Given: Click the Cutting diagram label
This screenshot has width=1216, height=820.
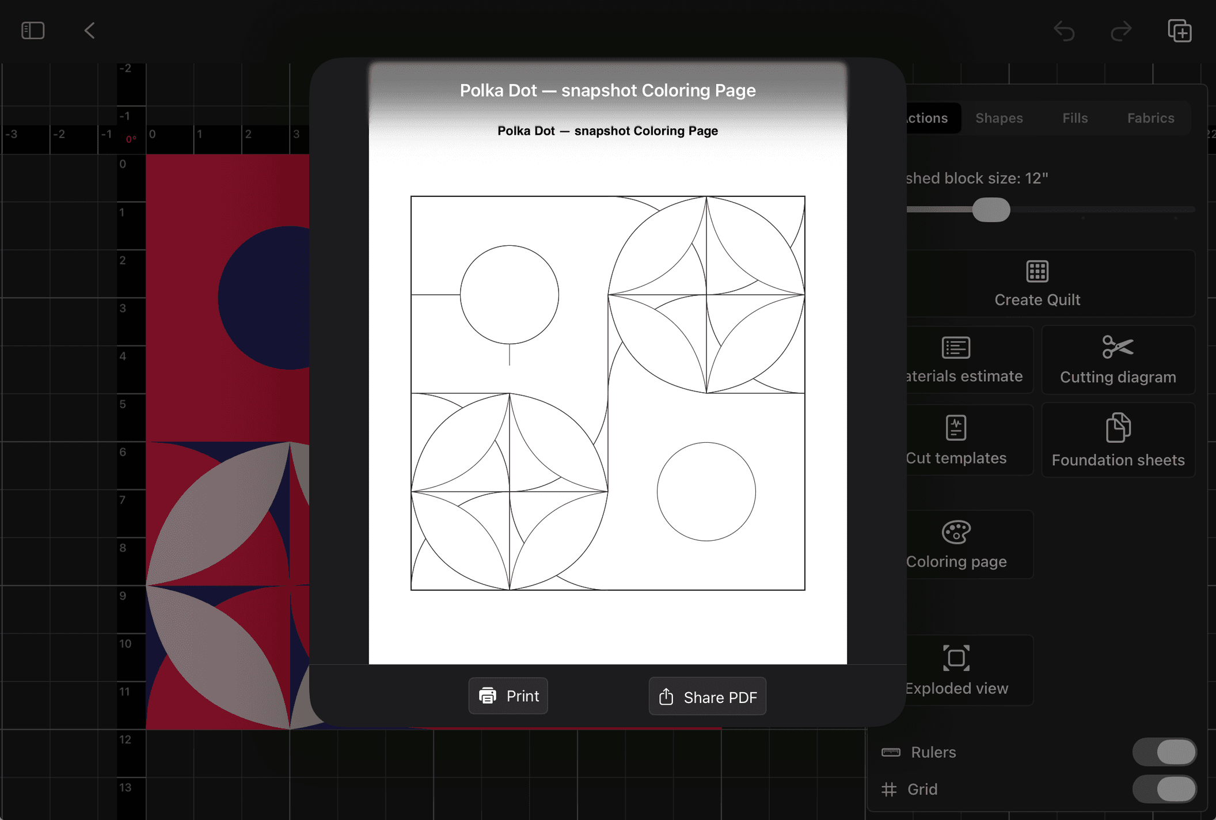Looking at the screenshot, I should (x=1118, y=377).
